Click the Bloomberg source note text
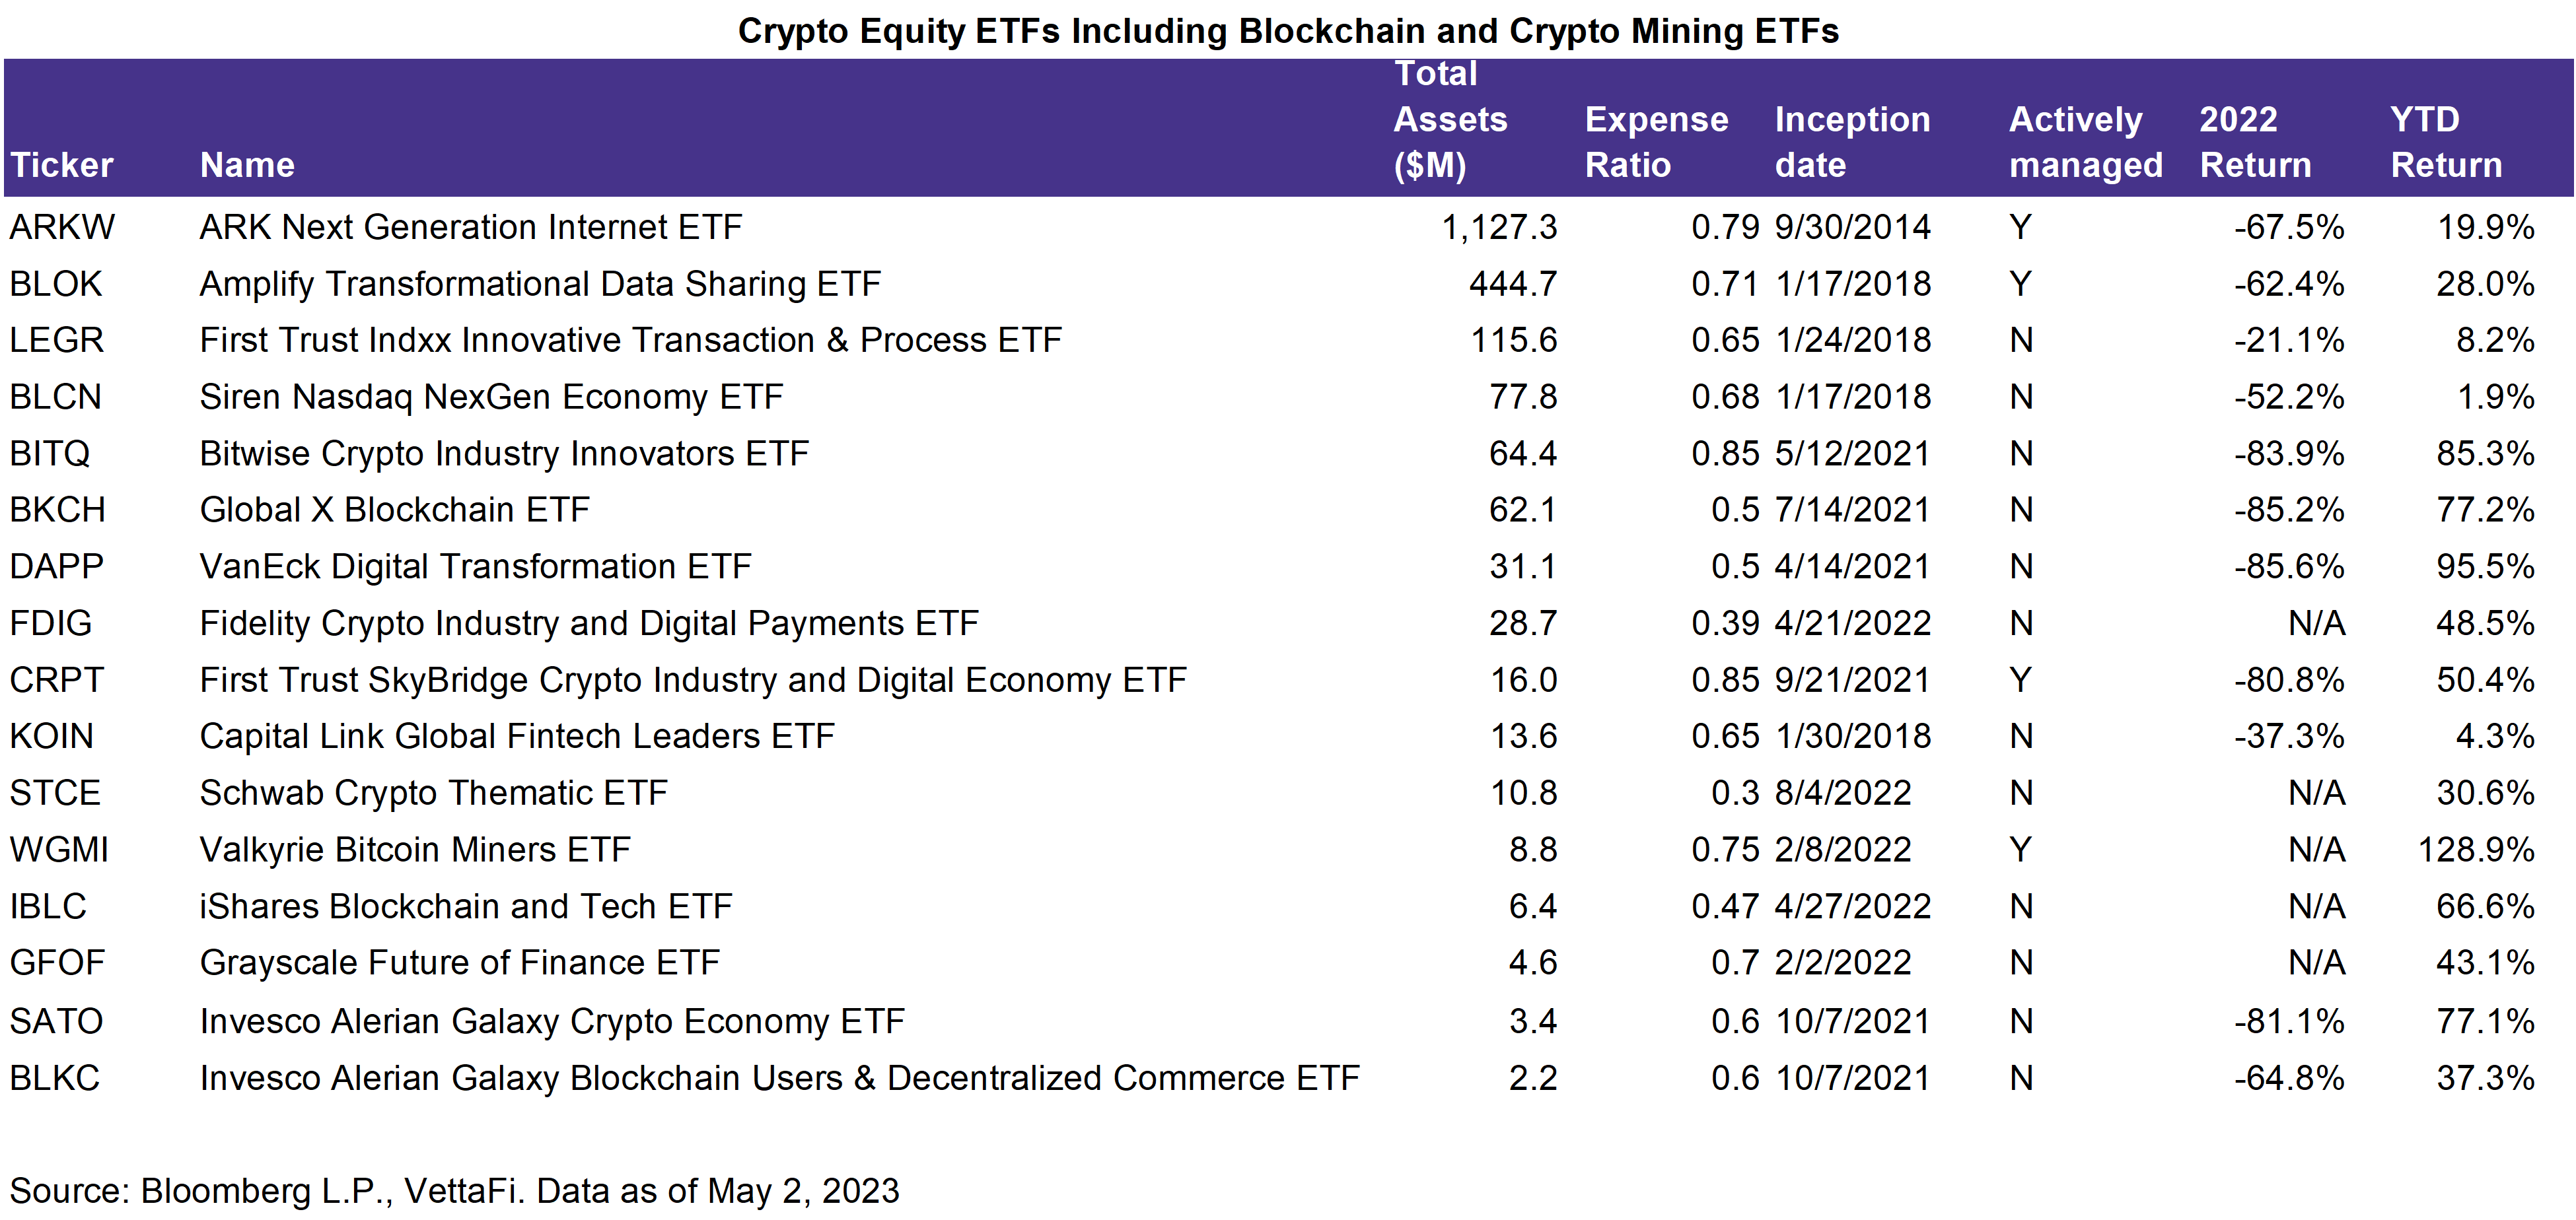This screenshot has height=1220, width=2576. pos(454,1191)
